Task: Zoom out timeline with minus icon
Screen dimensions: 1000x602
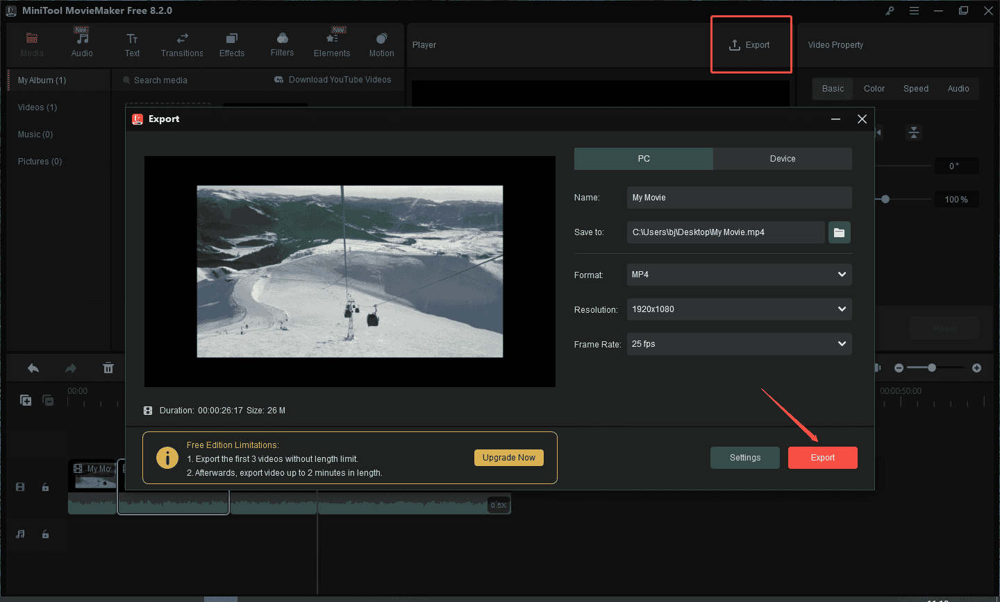Action: [899, 368]
